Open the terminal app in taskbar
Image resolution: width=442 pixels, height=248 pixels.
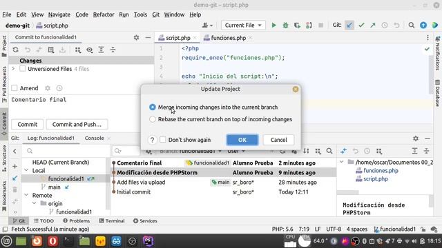pos(68,241)
